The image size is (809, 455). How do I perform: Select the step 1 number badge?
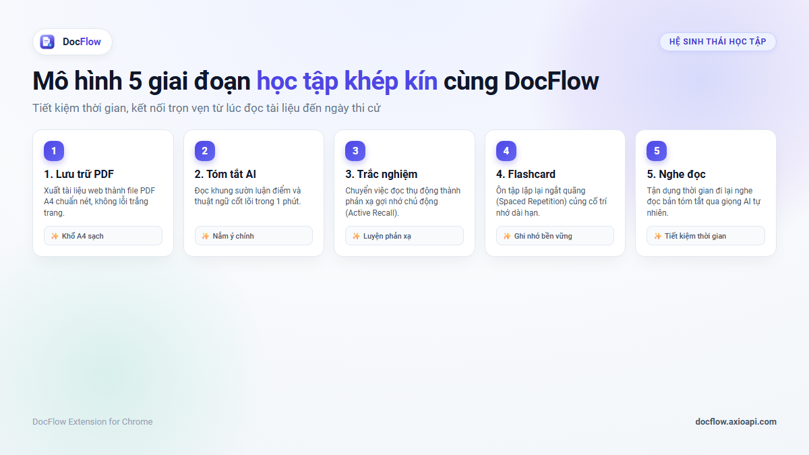coord(54,151)
